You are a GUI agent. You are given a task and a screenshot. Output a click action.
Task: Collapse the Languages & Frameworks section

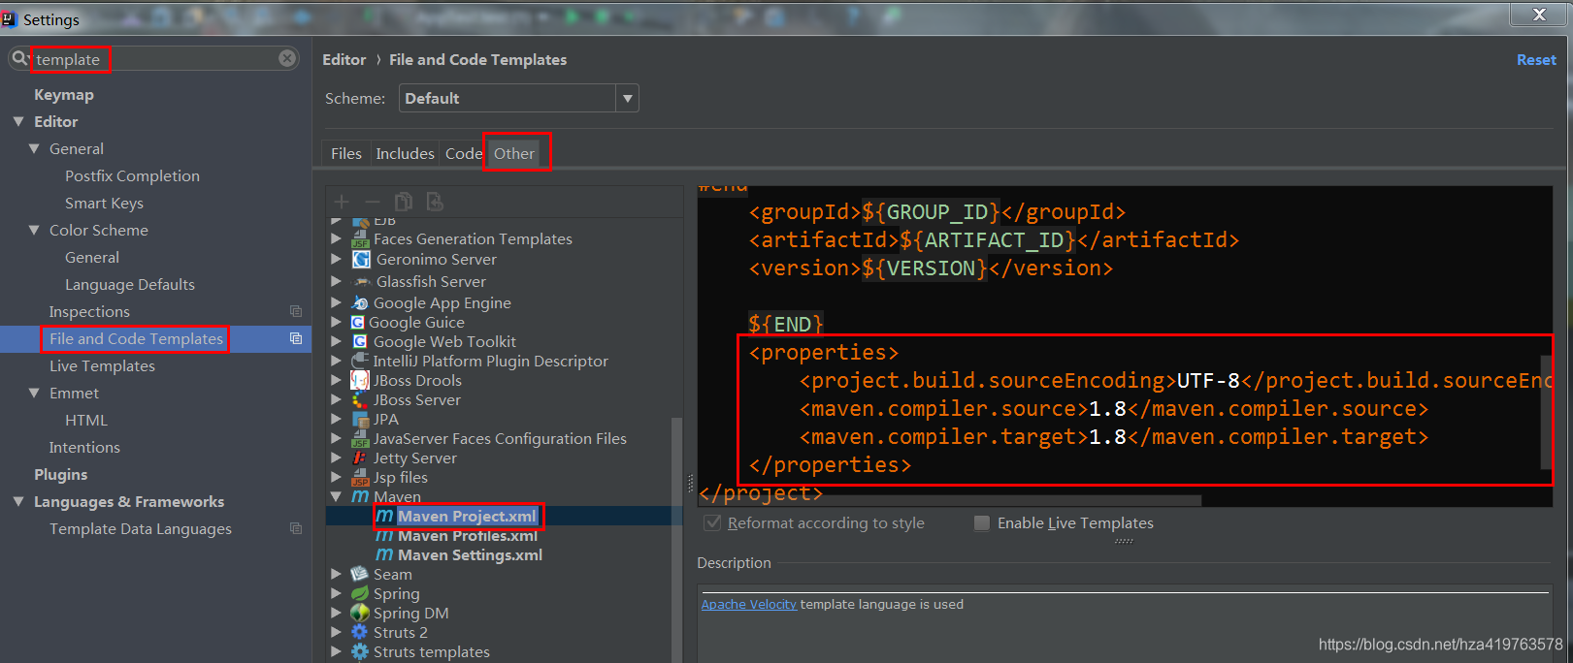click(18, 502)
